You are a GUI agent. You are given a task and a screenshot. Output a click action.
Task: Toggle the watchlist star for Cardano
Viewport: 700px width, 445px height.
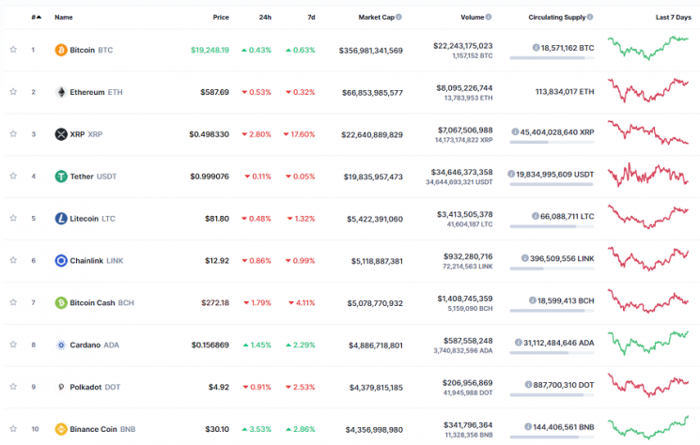(x=13, y=345)
